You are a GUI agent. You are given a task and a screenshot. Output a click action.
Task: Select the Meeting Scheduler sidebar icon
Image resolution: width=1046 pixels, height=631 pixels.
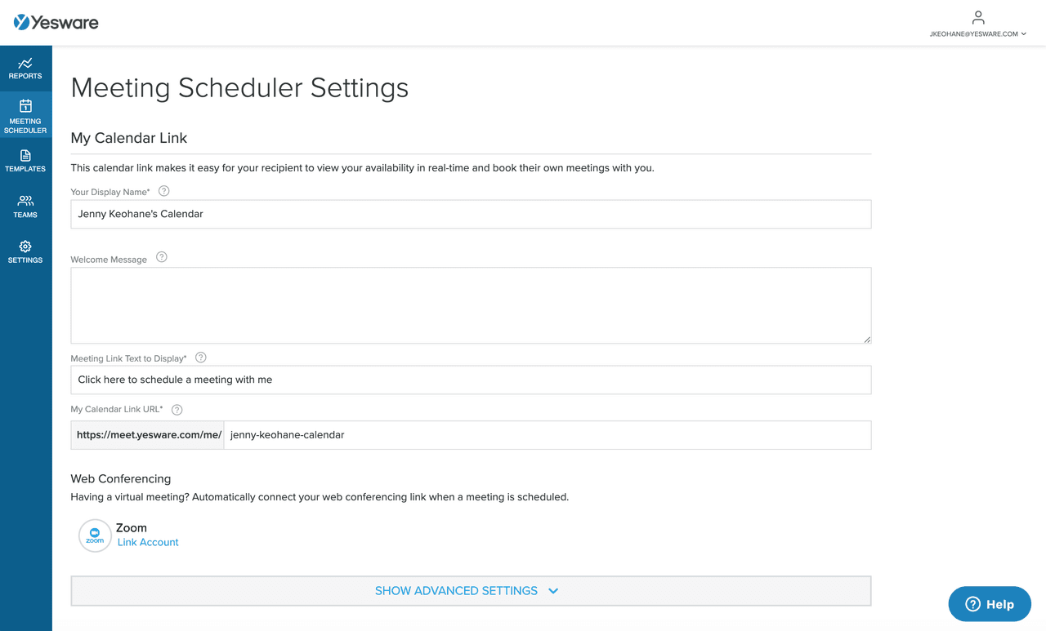(x=25, y=114)
